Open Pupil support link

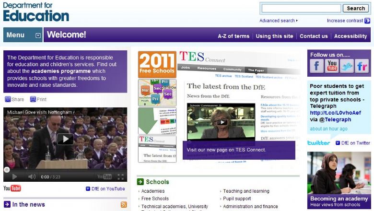pos(237,199)
